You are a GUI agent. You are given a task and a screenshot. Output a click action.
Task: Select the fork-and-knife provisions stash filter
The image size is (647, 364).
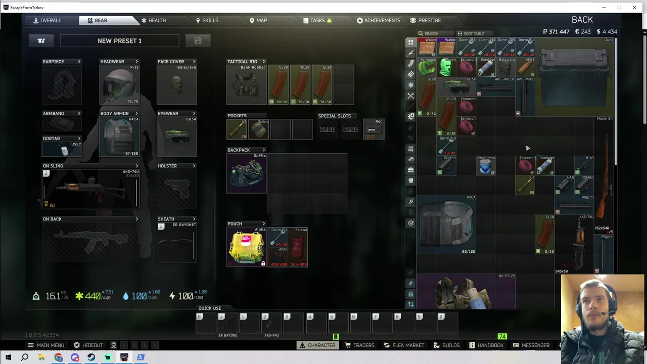tap(411, 96)
